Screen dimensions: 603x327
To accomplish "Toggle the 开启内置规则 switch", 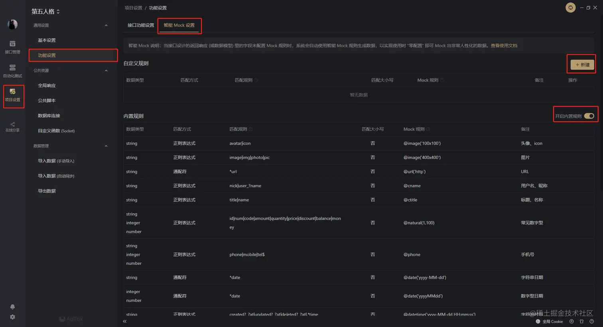I will pos(589,116).
